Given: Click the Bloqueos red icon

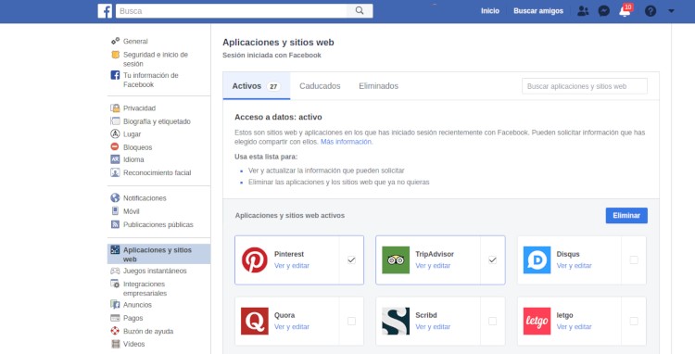Looking at the screenshot, I should click(115, 146).
